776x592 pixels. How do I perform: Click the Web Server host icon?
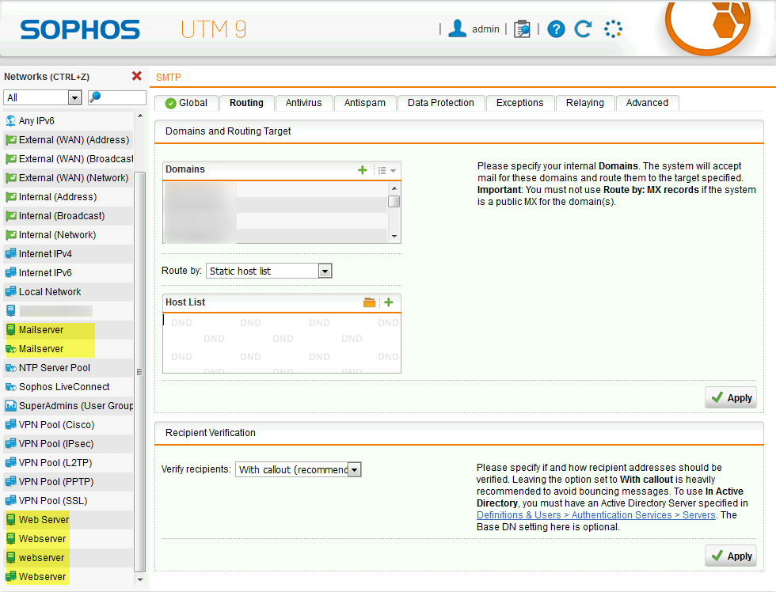pos(10,519)
